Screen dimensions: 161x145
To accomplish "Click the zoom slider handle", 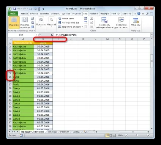I will pos(137,136).
